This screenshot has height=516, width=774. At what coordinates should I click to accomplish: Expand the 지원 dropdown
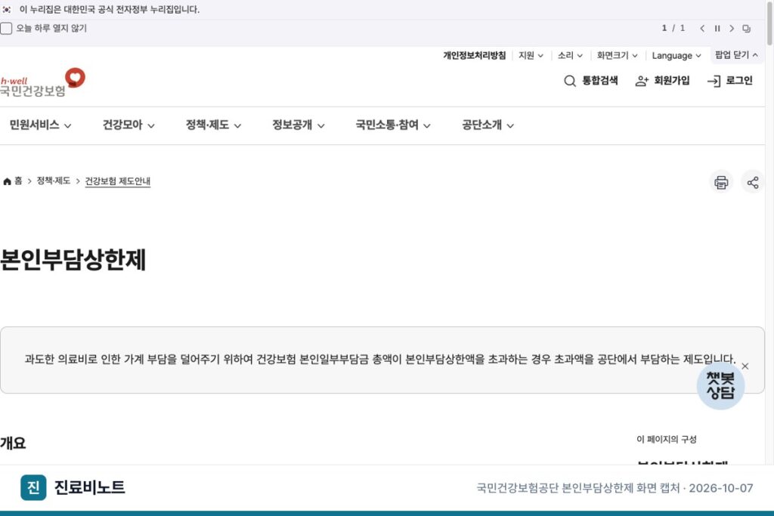click(x=531, y=55)
